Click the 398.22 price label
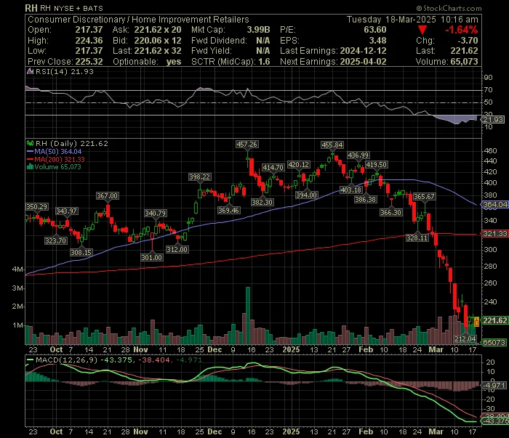The height and width of the screenshot is (438, 509). 200,177
